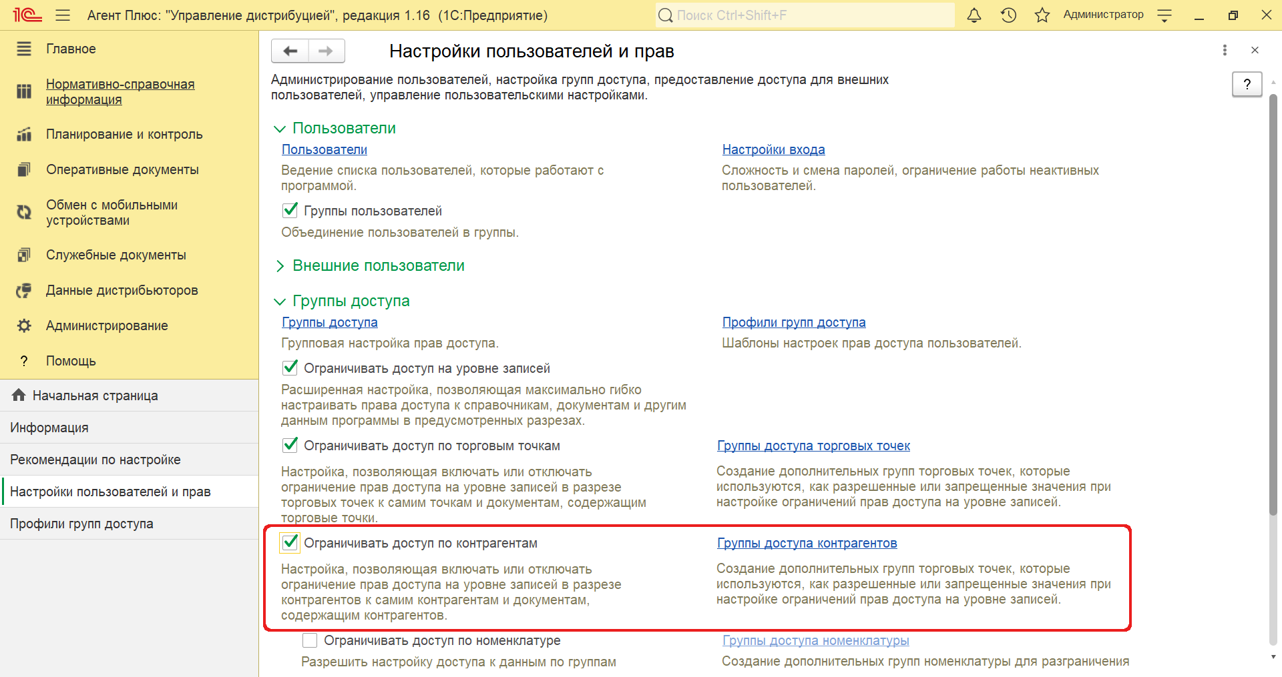1282x677 pixels.
Task: Open Помощь section
Action: click(71, 361)
